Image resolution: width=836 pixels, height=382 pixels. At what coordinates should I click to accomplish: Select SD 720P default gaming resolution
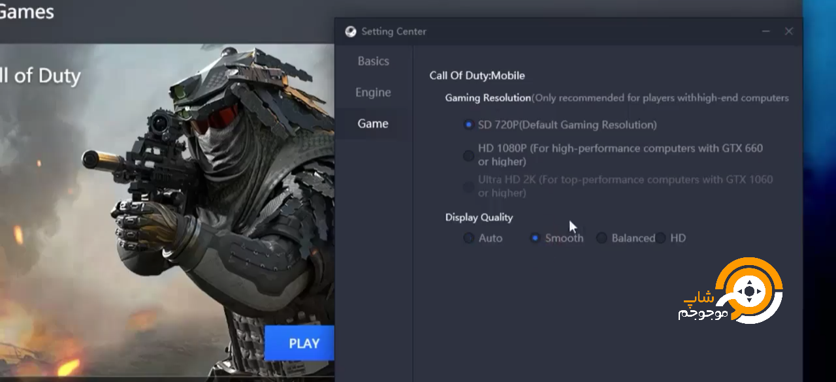coord(468,125)
